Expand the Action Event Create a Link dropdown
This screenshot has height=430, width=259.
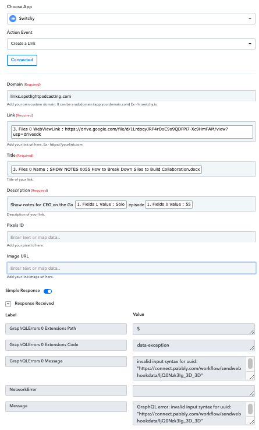click(x=131, y=44)
